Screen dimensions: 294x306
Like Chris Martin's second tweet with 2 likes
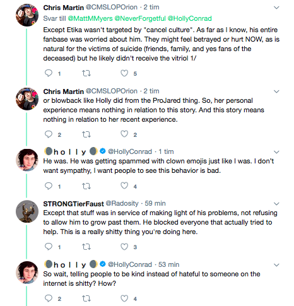point(124,134)
